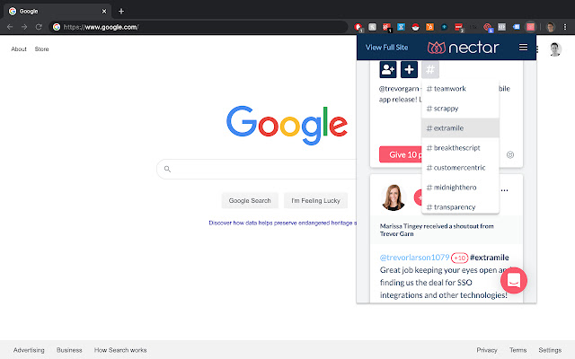Click the blue tag extension icon

pos(516,27)
